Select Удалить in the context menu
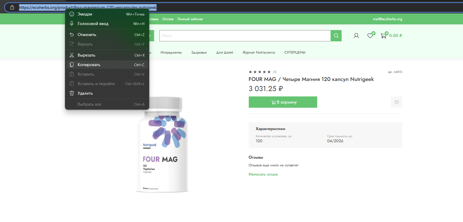The height and width of the screenshot is (222, 463). coord(107,93)
